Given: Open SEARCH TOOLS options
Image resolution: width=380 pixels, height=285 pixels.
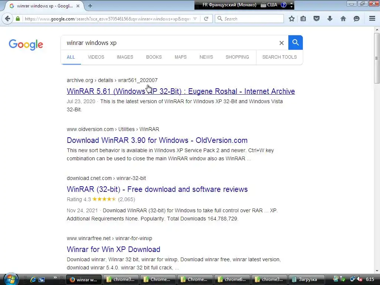Looking at the screenshot, I should point(279,57).
